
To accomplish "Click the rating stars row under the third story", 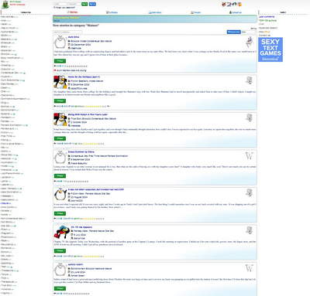I will [x=80, y=144].
